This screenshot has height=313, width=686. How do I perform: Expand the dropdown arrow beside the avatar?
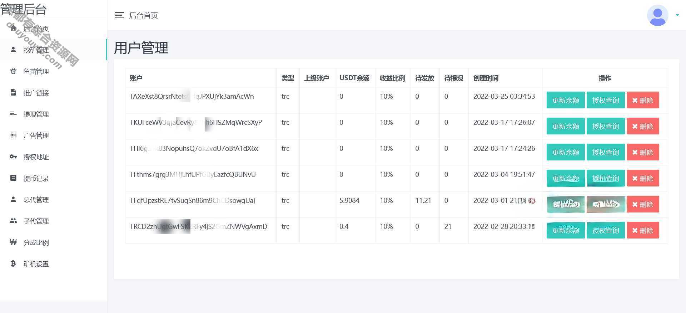pos(677,15)
